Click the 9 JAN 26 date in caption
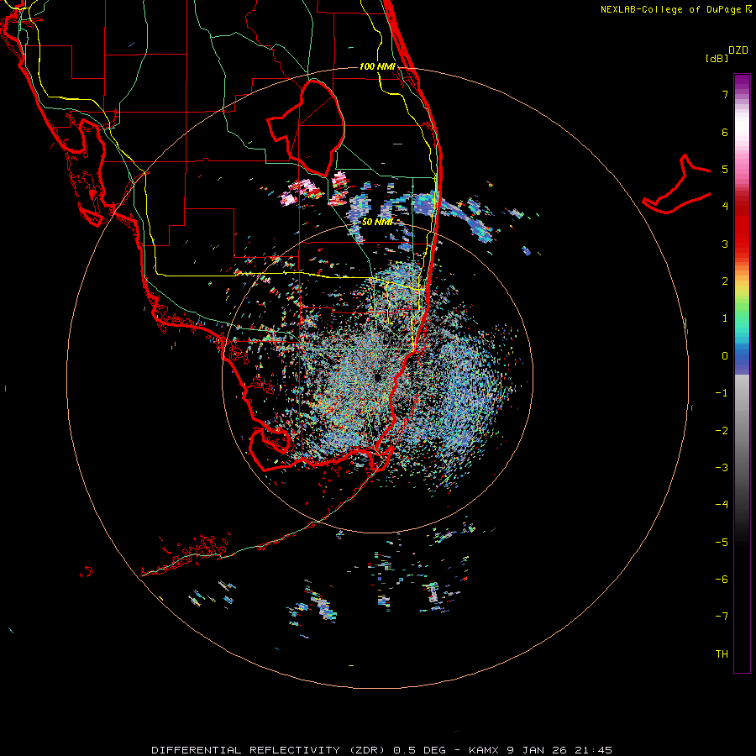This screenshot has width=756, height=756. 536,750
